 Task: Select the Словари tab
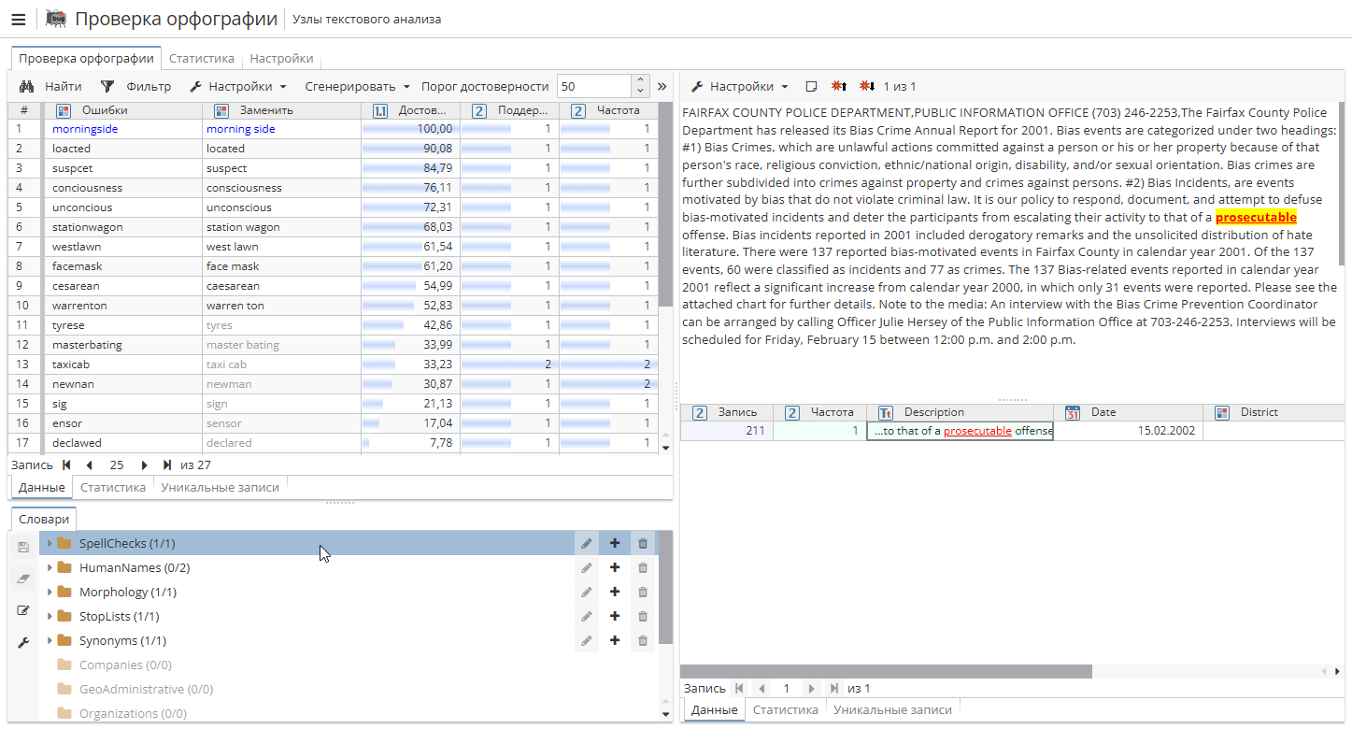tap(44, 519)
